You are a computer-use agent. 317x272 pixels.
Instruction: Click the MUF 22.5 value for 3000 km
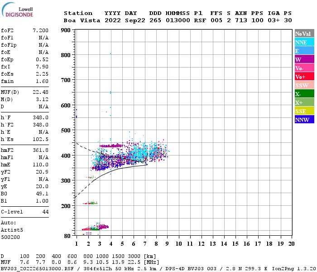point(134,262)
